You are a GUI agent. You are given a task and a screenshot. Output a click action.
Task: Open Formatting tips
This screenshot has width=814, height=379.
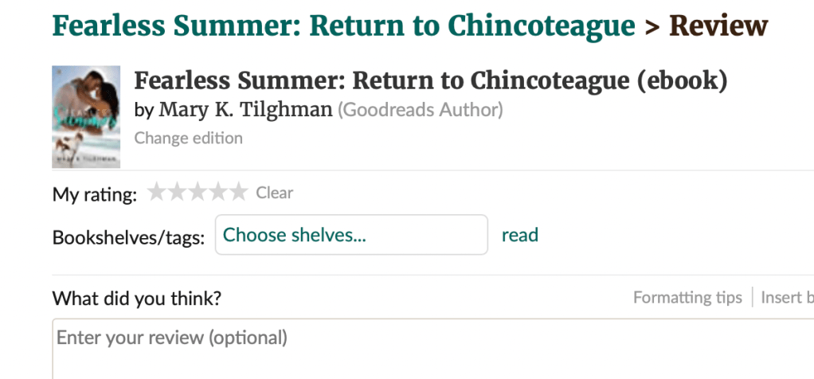[x=687, y=297]
